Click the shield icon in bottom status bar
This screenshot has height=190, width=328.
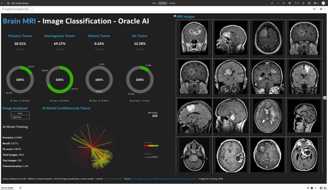(x=308, y=188)
